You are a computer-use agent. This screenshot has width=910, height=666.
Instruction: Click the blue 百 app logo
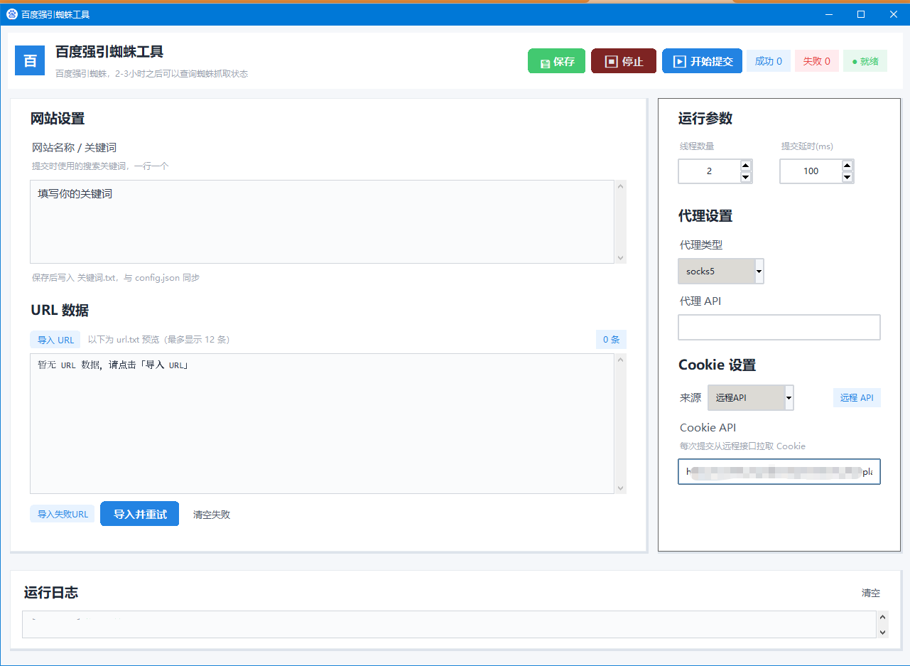(x=30, y=60)
